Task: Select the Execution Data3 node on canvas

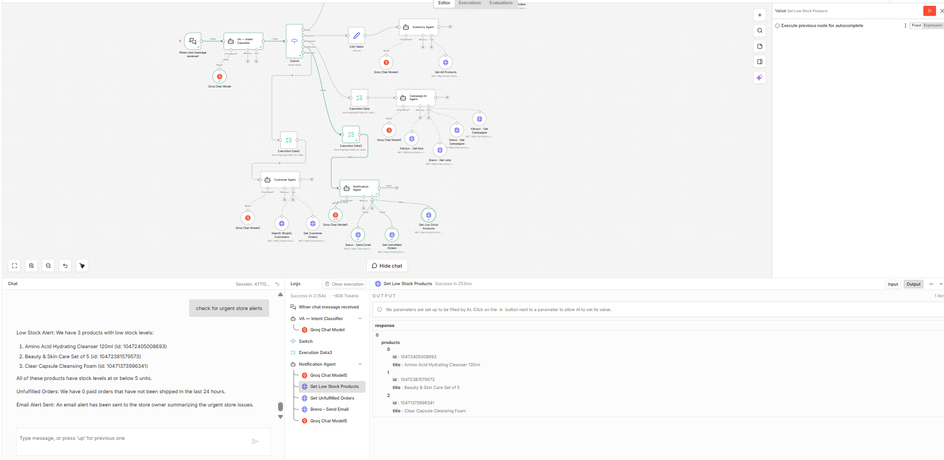Action: pos(351,135)
